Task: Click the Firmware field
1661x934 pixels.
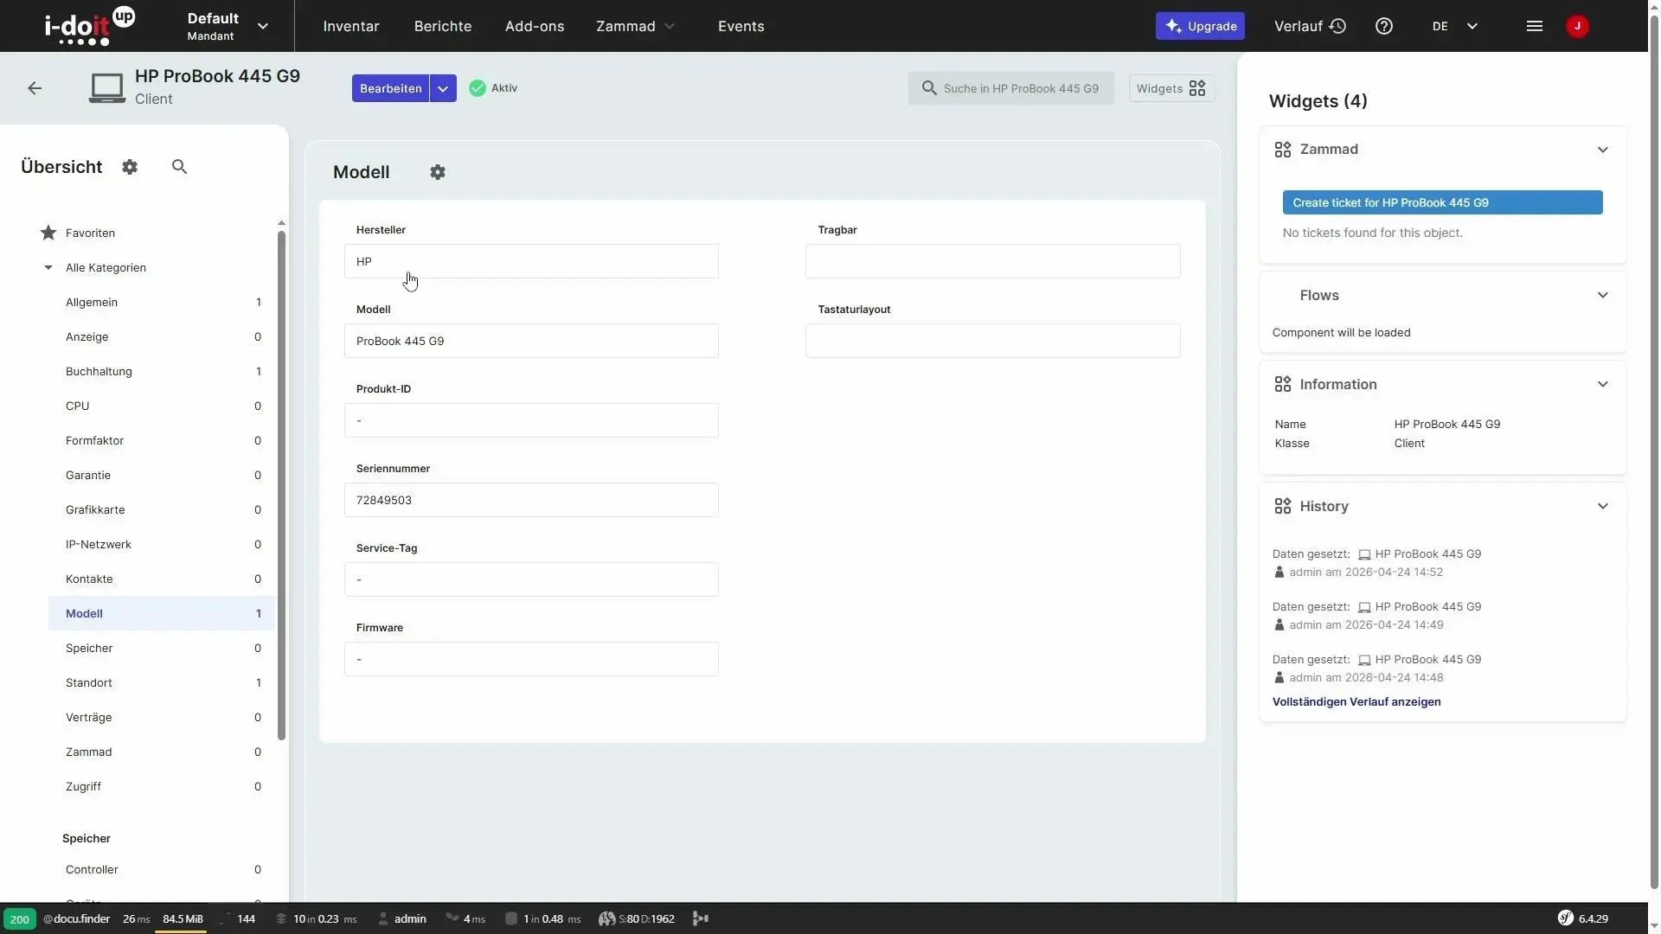Action: 531,659
